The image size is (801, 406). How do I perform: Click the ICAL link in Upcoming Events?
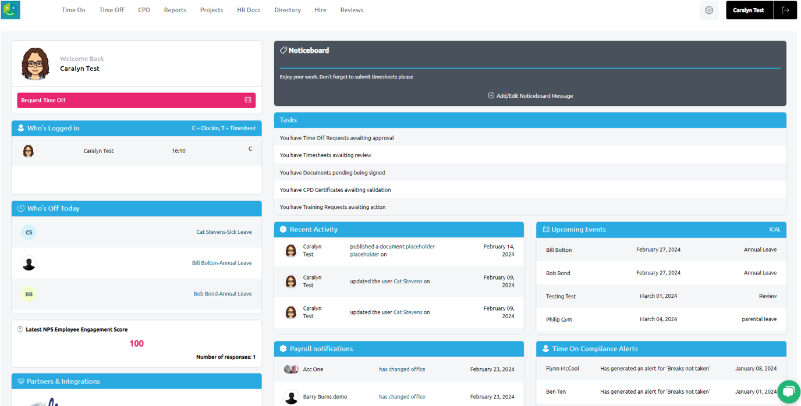pyautogui.click(x=775, y=229)
